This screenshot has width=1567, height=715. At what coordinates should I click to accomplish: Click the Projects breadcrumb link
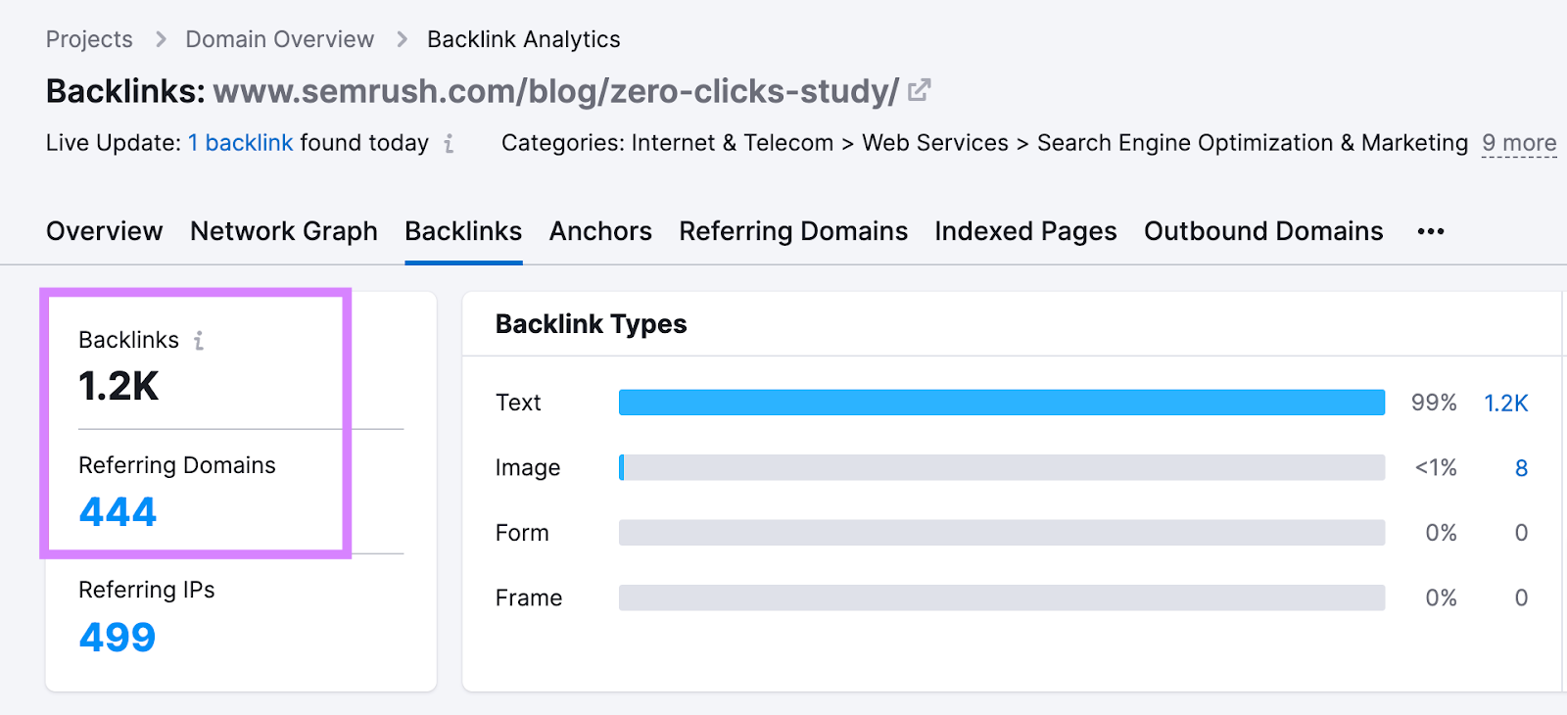point(89,40)
